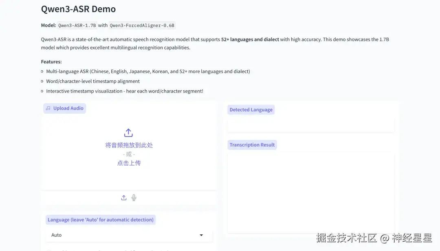Click the 点击上传 upload link
Screen dimensions: 440x251
pos(129,163)
